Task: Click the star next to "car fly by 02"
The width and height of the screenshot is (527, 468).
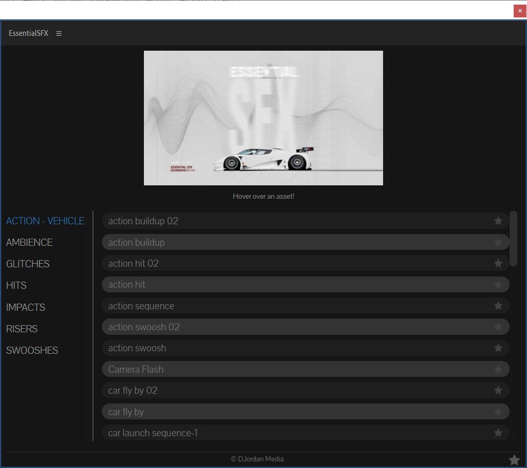Action: pos(498,390)
